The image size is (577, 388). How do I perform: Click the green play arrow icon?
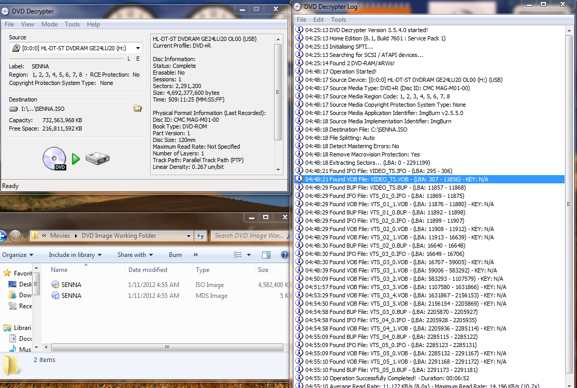pos(76,159)
